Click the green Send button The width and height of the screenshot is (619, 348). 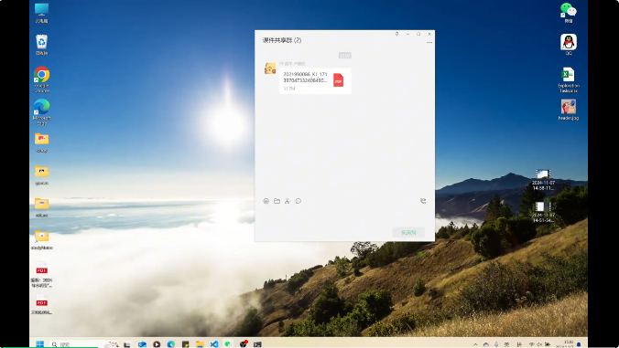[x=408, y=232]
